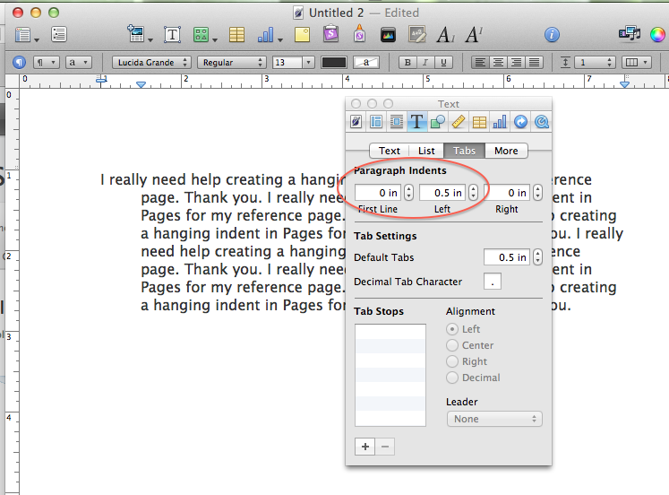Switch to the More tab
The height and width of the screenshot is (495, 669).
[505, 151]
